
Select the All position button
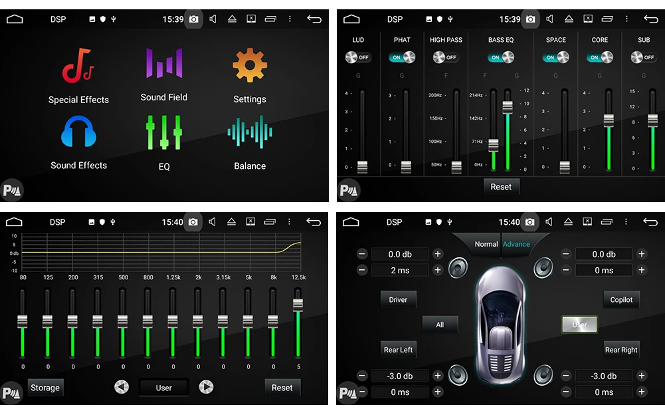440,325
